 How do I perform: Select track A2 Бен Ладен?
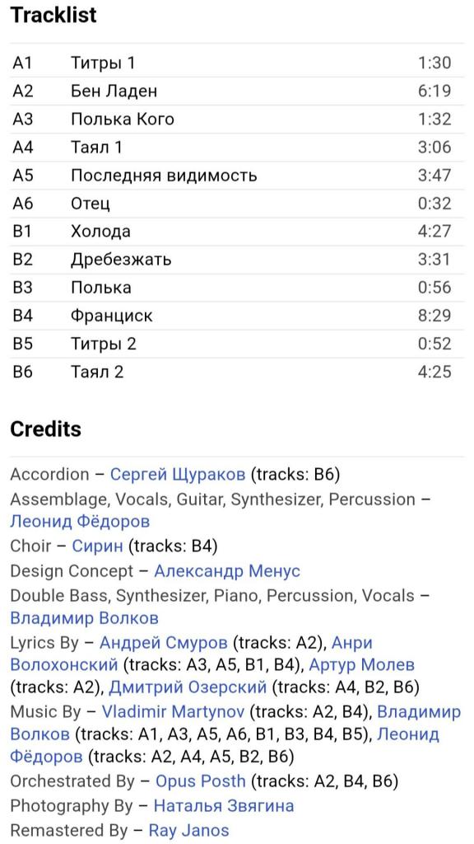coord(237,91)
